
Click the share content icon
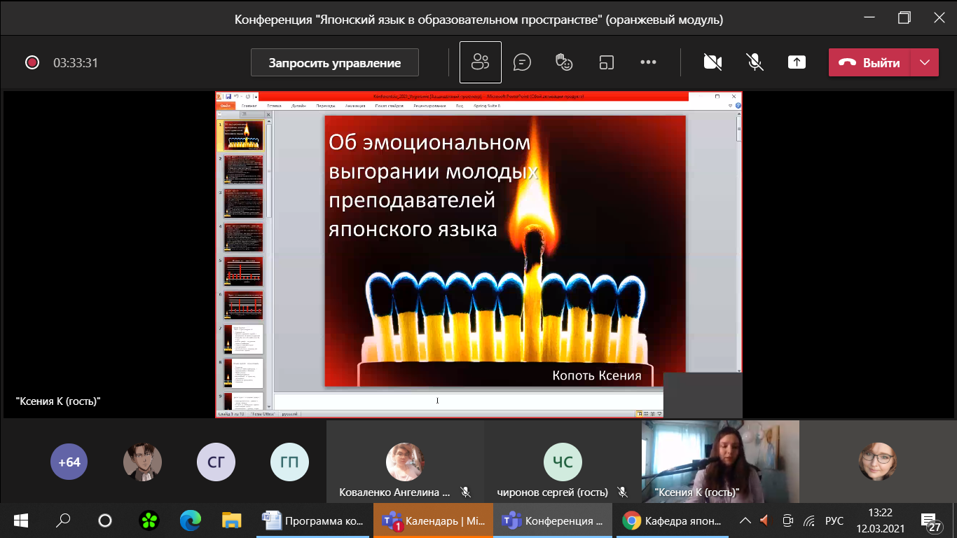[x=797, y=62]
